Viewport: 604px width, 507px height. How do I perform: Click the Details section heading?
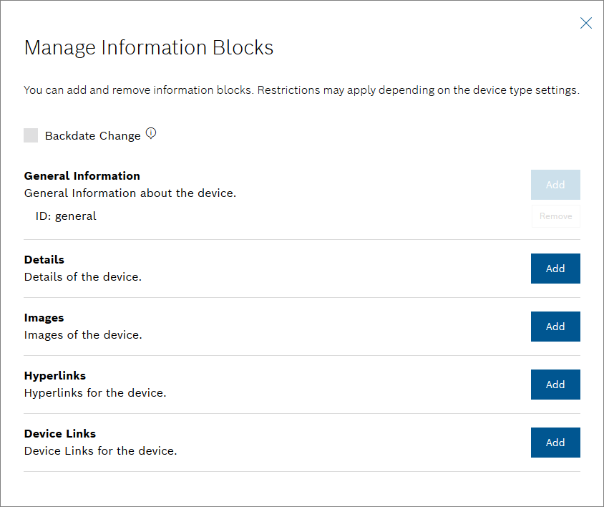(x=44, y=260)
